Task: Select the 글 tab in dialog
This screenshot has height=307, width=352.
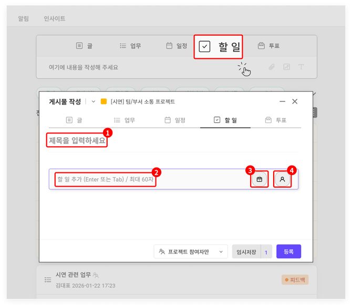Action: click(x=74, y=120)
